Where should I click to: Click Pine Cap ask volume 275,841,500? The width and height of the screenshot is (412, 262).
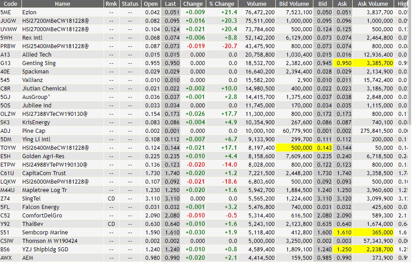(x=377, y=131)
